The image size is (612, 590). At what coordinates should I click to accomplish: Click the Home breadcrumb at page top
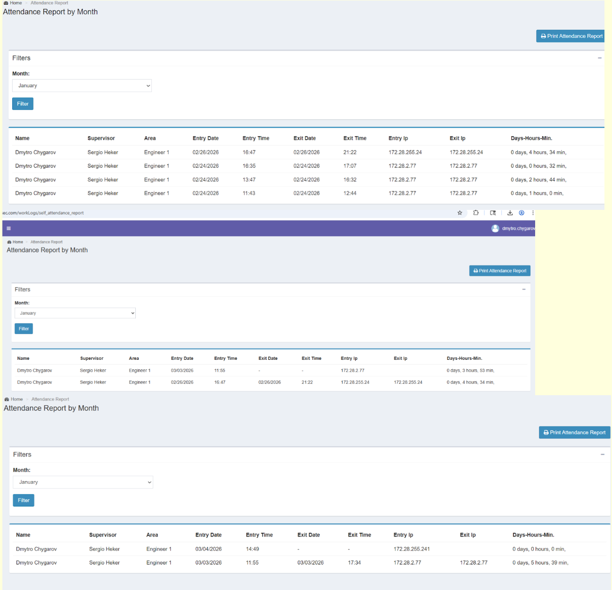point(16,3)
